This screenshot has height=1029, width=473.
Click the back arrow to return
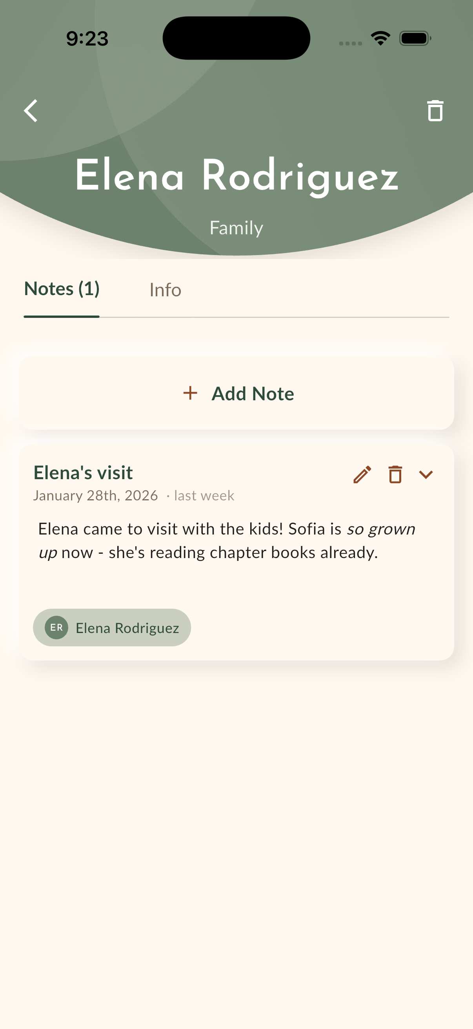(x=31, y=111)
